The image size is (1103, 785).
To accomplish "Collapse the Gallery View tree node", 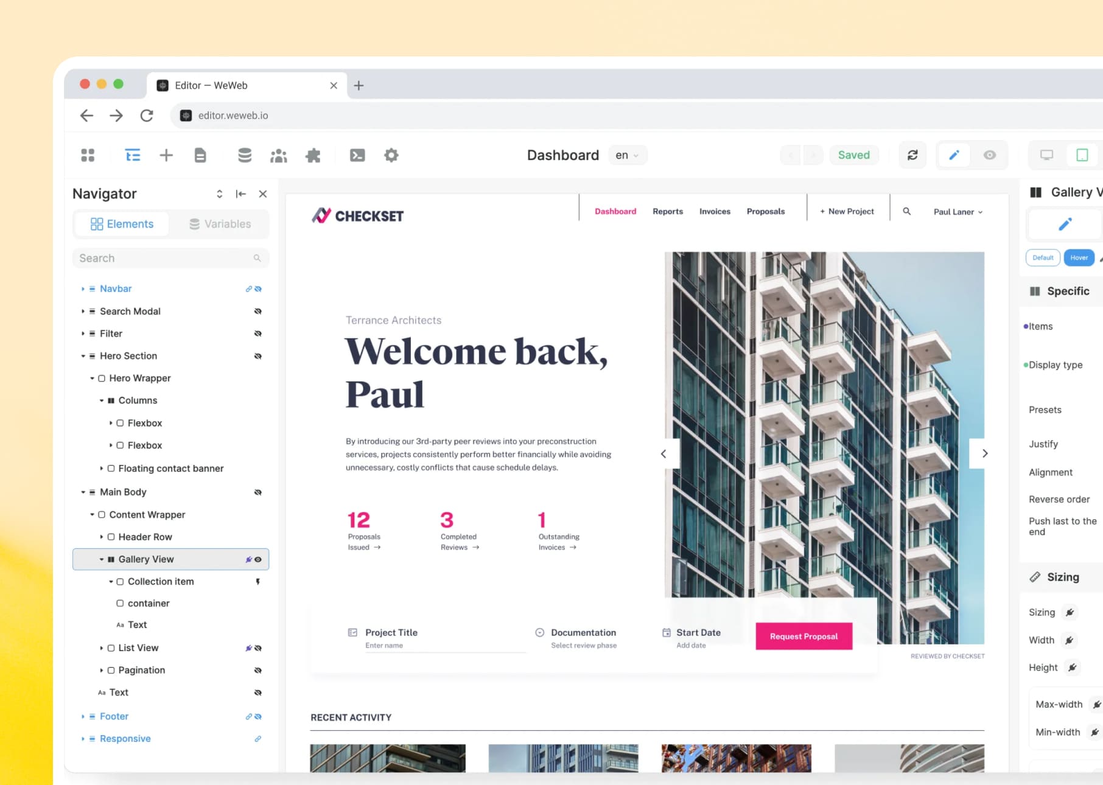I will click(x=102, y=559).
